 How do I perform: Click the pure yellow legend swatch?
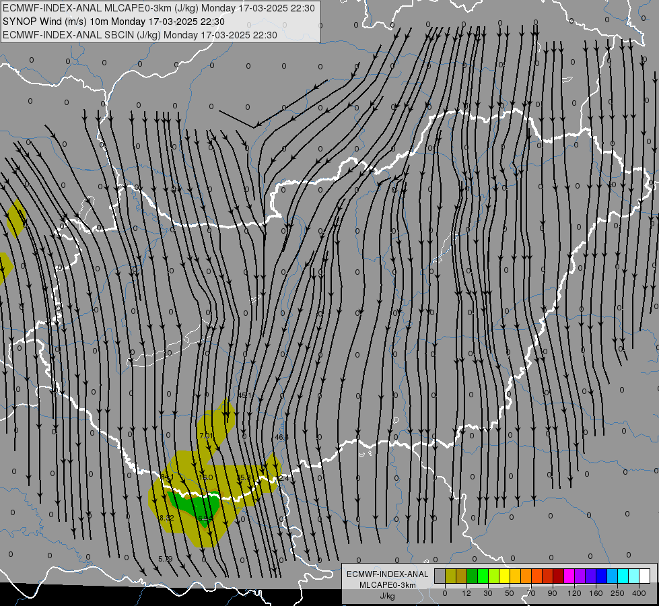coord(505,576)
